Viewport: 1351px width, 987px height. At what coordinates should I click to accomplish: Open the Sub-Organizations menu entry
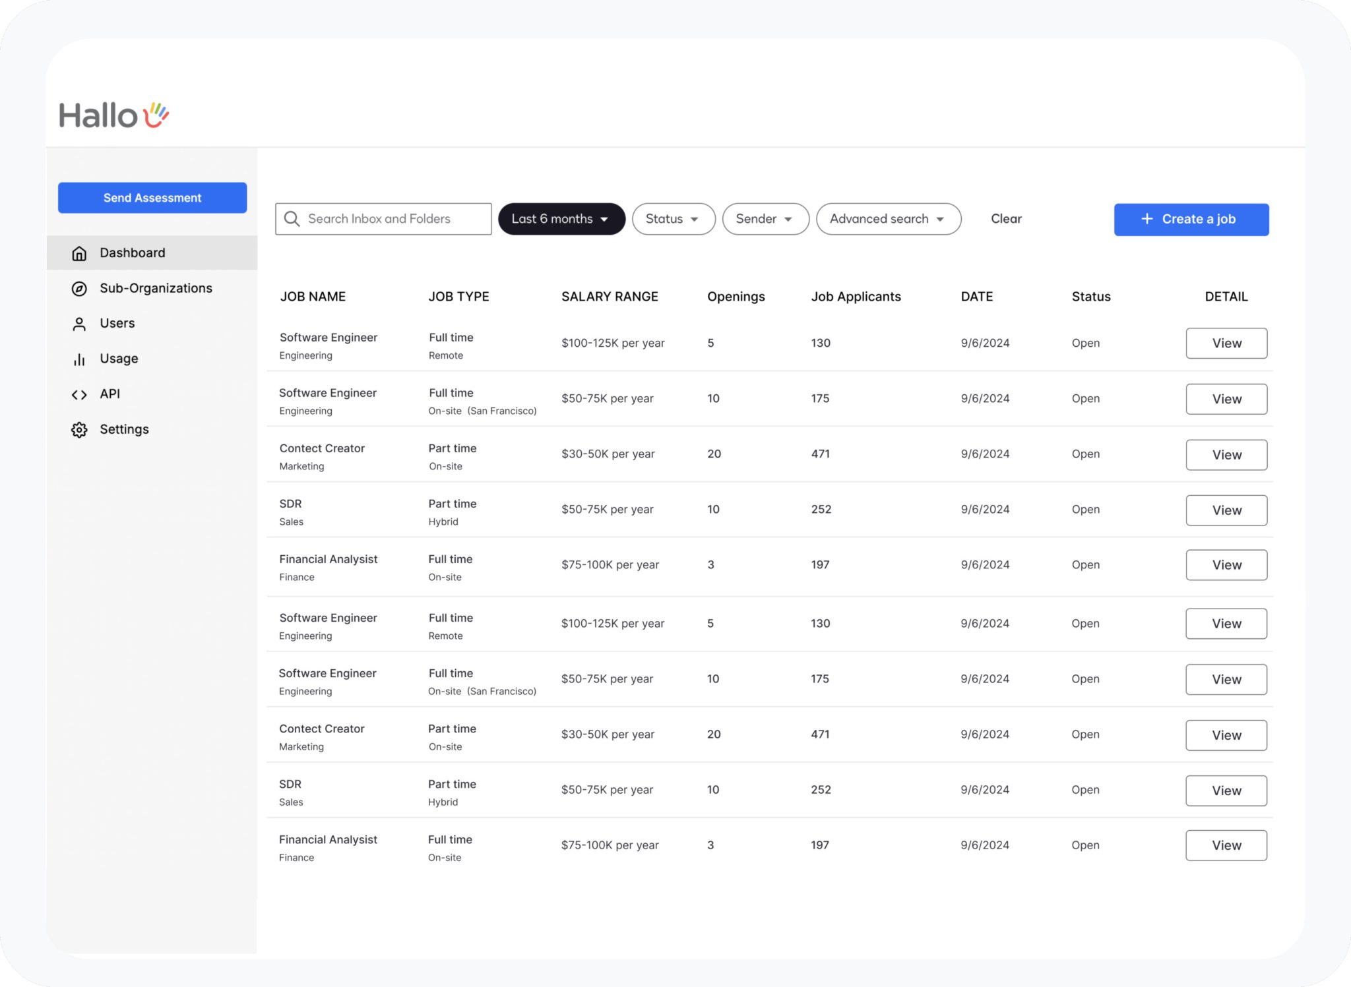tap(156, 288)
